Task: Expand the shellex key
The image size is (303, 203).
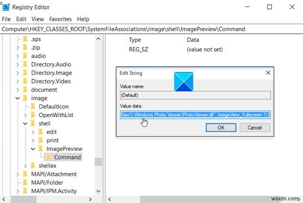Action: point(26,166)
